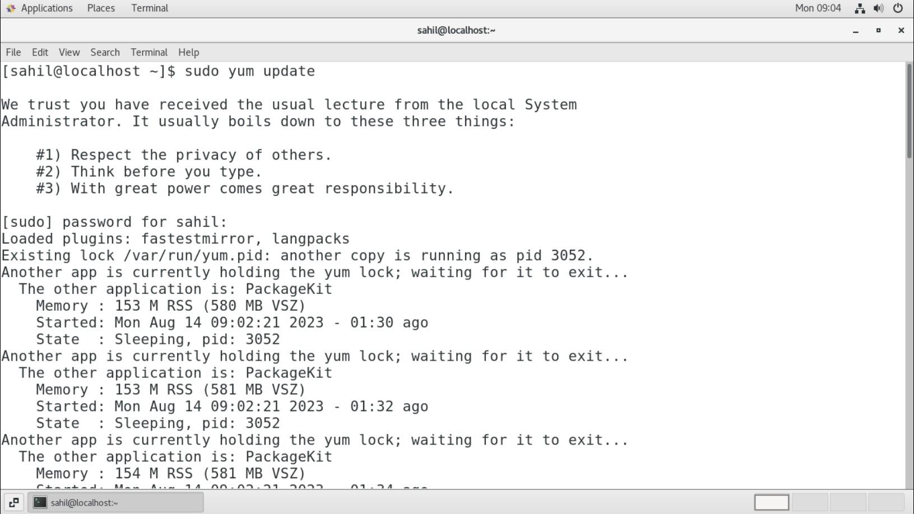This screenshot has height=514, width=914.
Task: Open the Search menu
Action: (105, 52)
